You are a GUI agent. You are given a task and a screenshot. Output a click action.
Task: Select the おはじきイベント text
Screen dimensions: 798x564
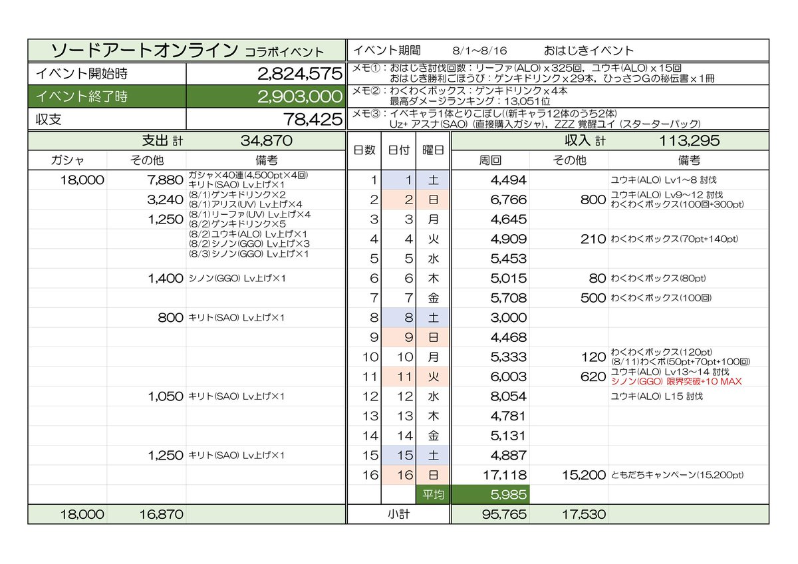point(589,51)
